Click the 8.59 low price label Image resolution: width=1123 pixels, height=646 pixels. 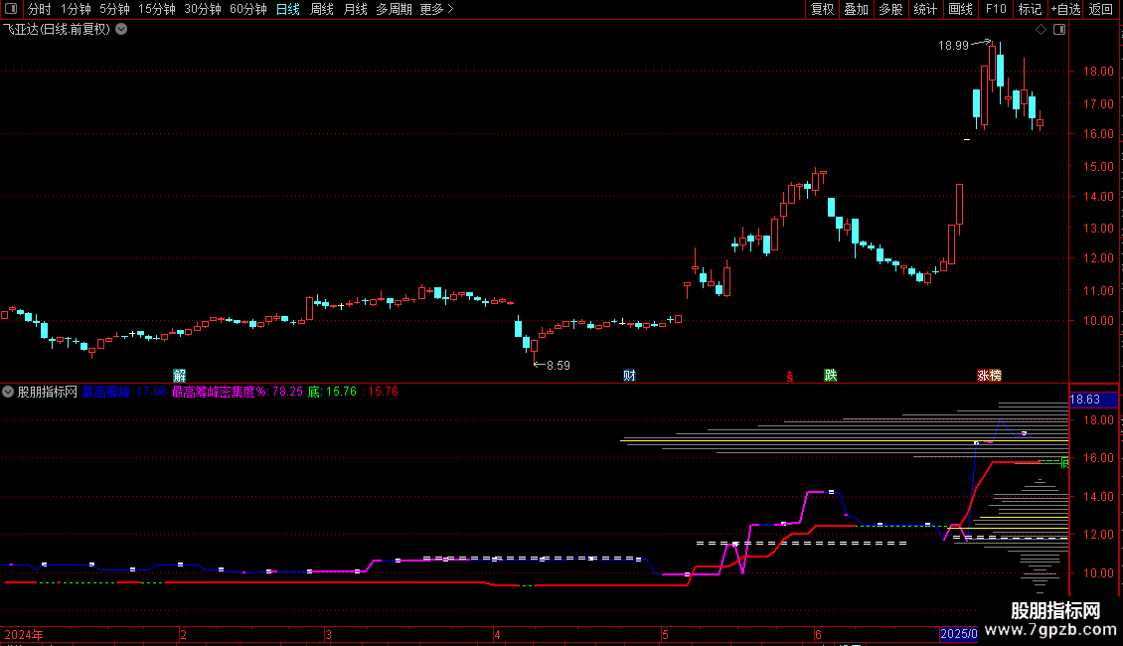[x=559, y=366]
